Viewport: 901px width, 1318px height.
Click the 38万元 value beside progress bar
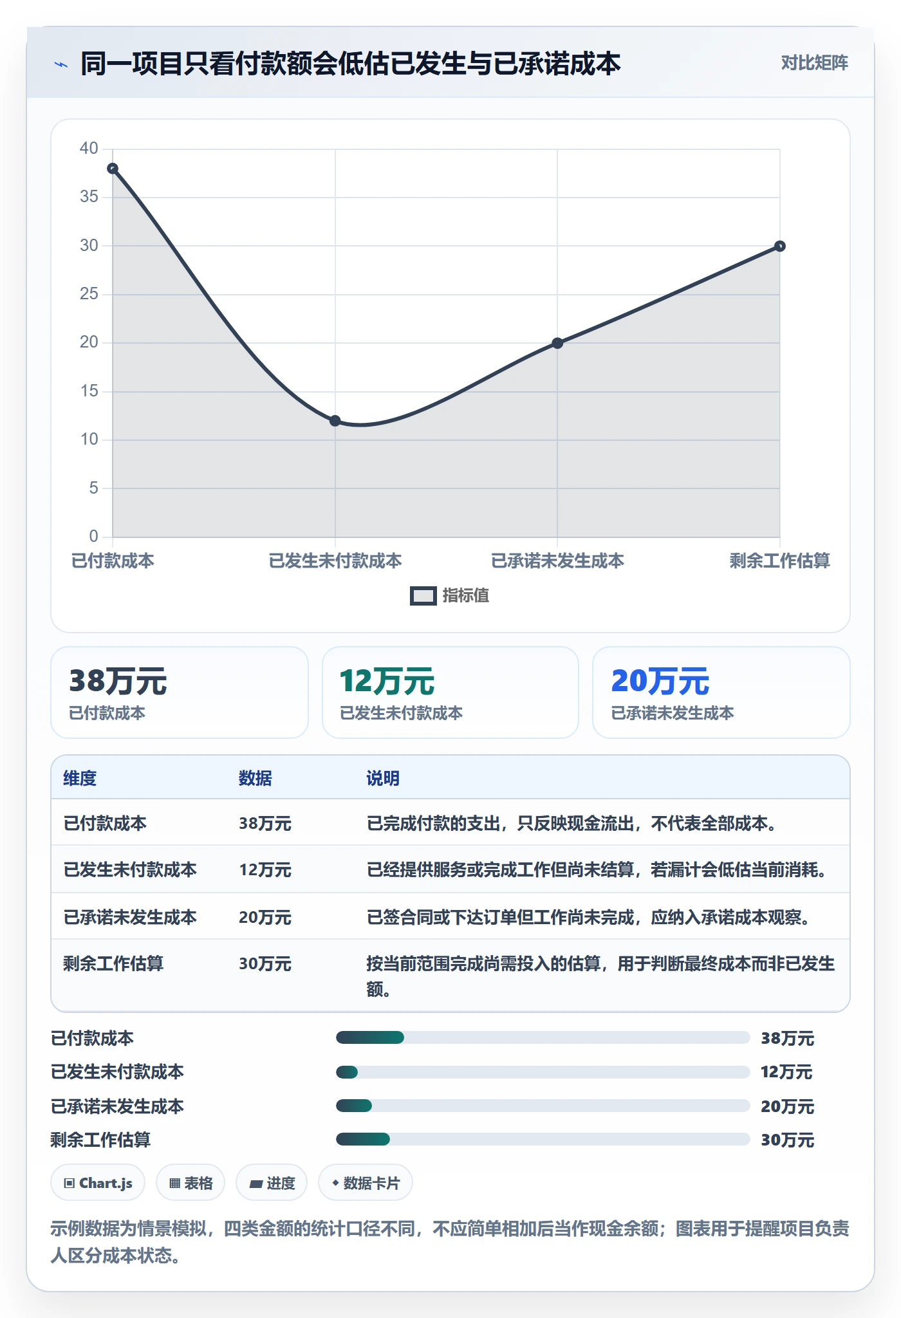pyautogui.click(x=787, y=1038)
